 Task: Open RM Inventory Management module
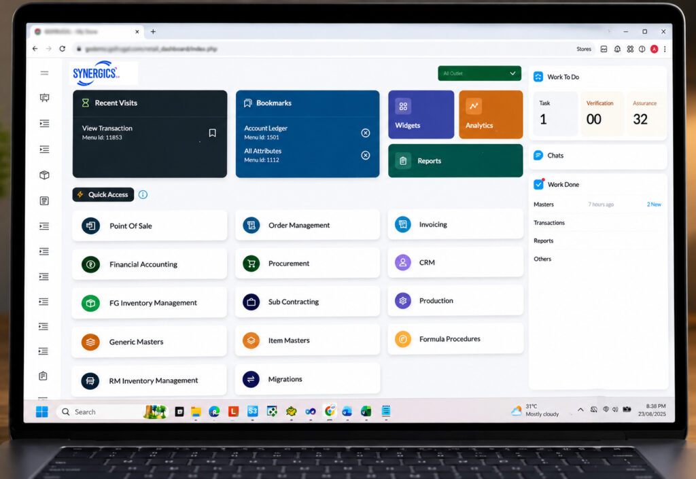click(150, 380)
